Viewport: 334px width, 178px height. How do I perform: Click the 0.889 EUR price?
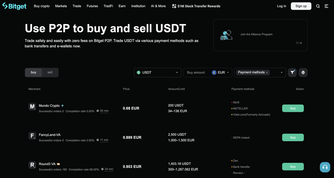point(132,137)
